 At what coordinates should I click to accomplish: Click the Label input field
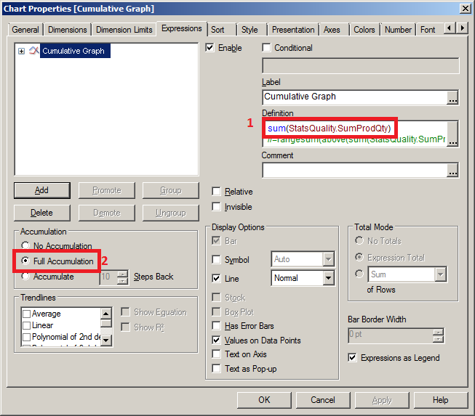tap(355, 97)
